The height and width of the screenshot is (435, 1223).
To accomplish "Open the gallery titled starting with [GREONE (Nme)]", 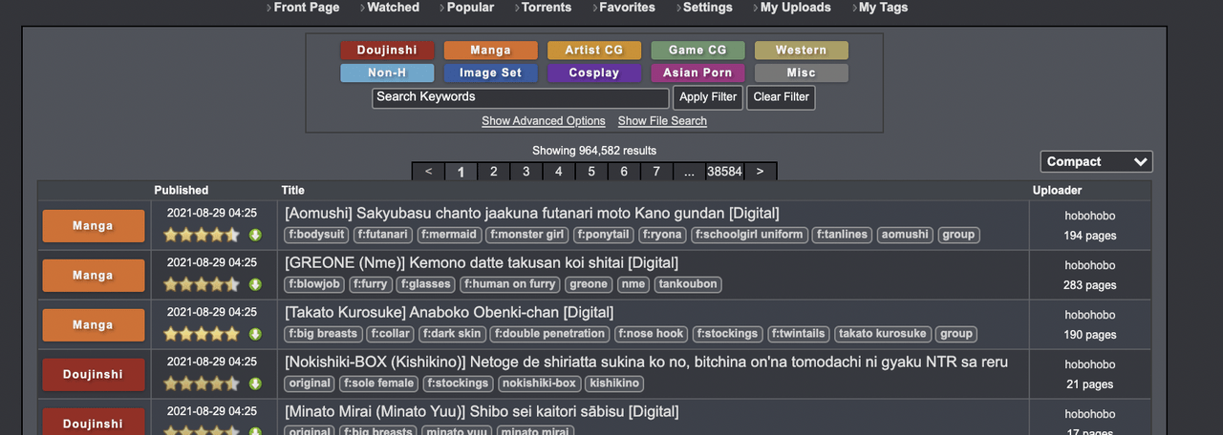I will [482, 263].
